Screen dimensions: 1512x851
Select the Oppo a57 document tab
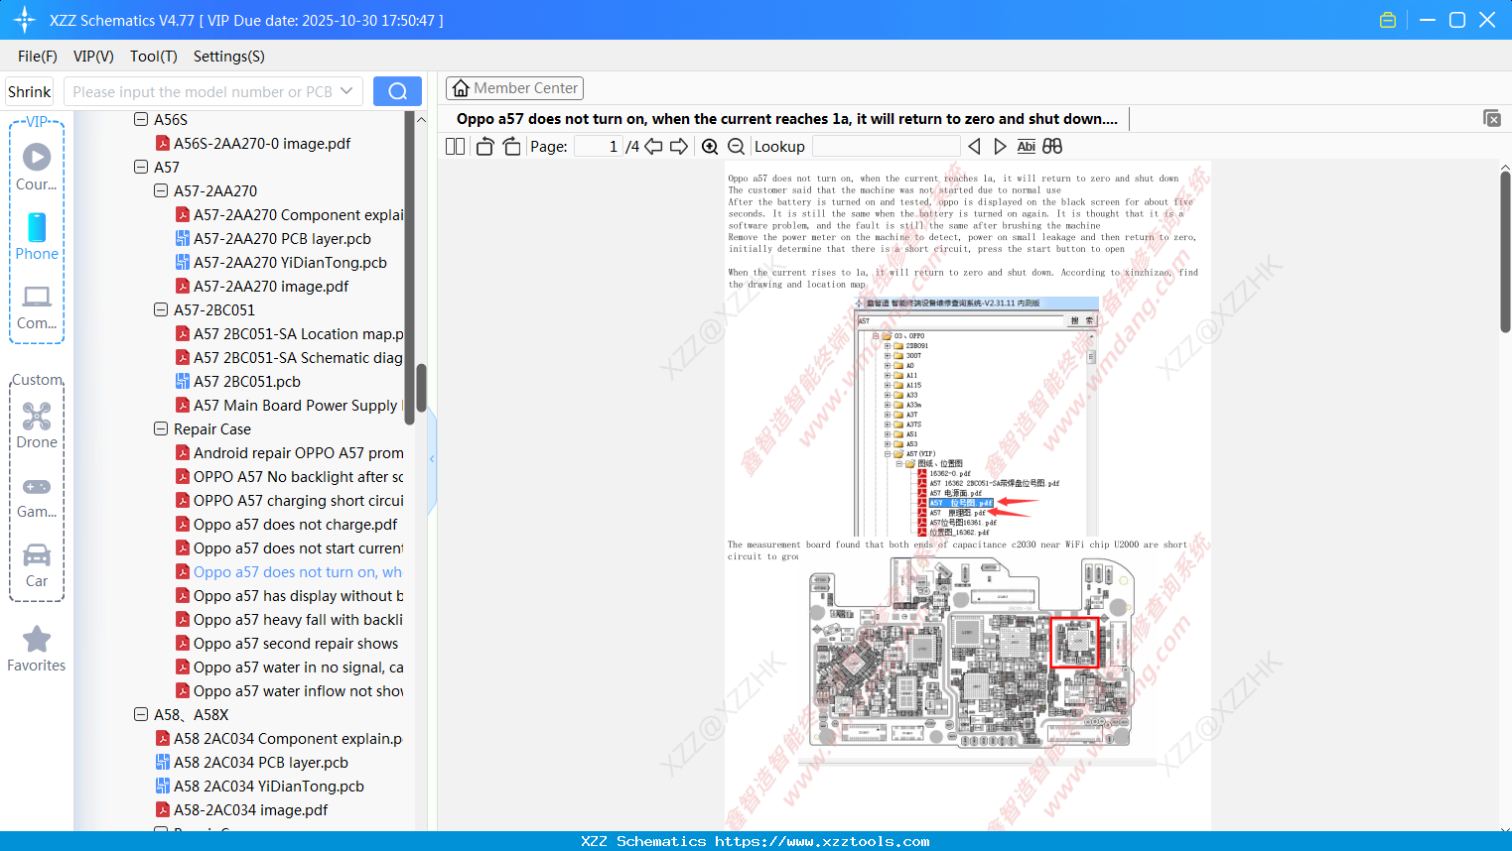click(x=786, y=119)
